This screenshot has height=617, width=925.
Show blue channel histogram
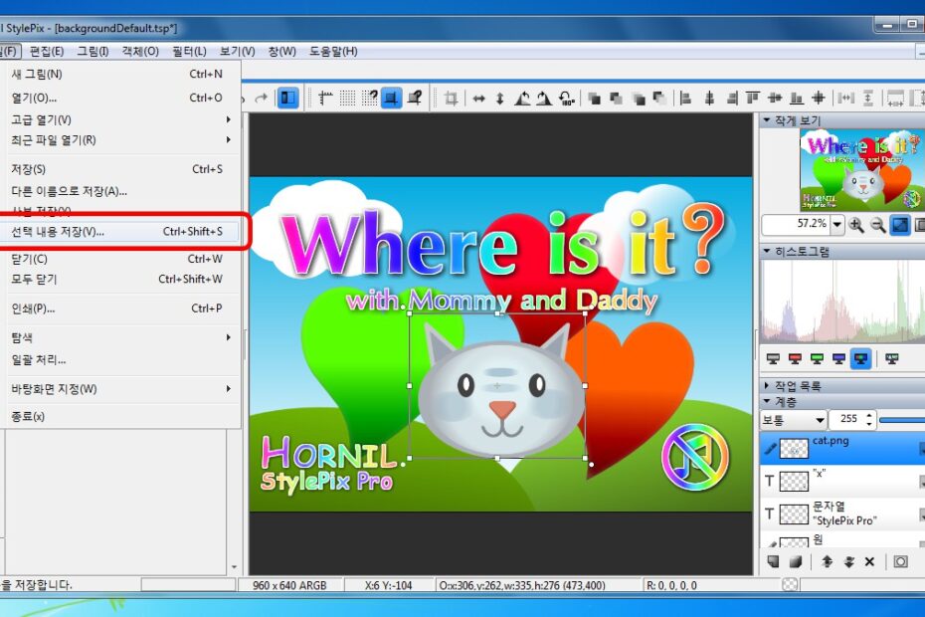click(x=838, y=358)
